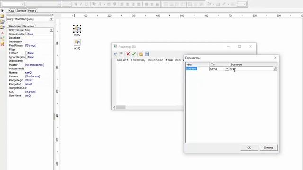Select the SQL (TStrings) property row
The image size is (303, 170).
pyautogui.click(x=30, y=92)
